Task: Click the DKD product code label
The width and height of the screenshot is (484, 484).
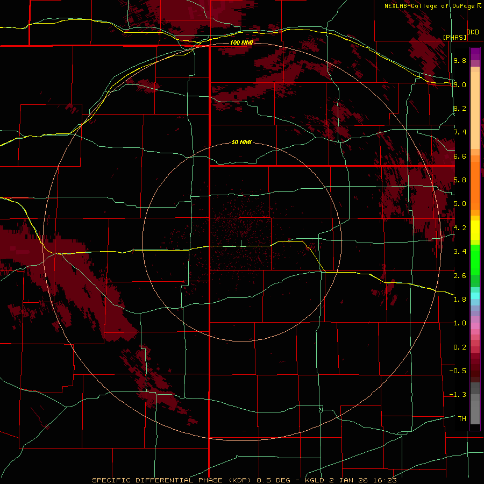Action: [x=473, y=32]
